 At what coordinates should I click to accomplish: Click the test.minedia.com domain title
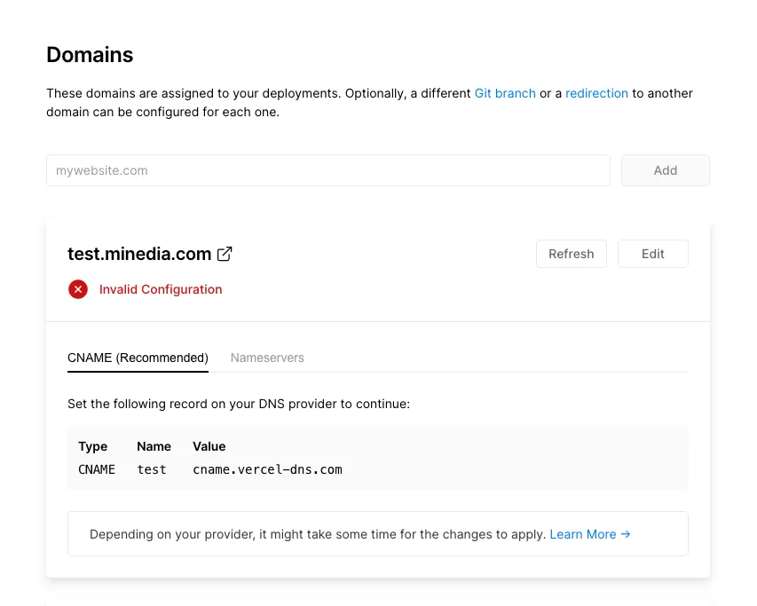pos(139,254)
